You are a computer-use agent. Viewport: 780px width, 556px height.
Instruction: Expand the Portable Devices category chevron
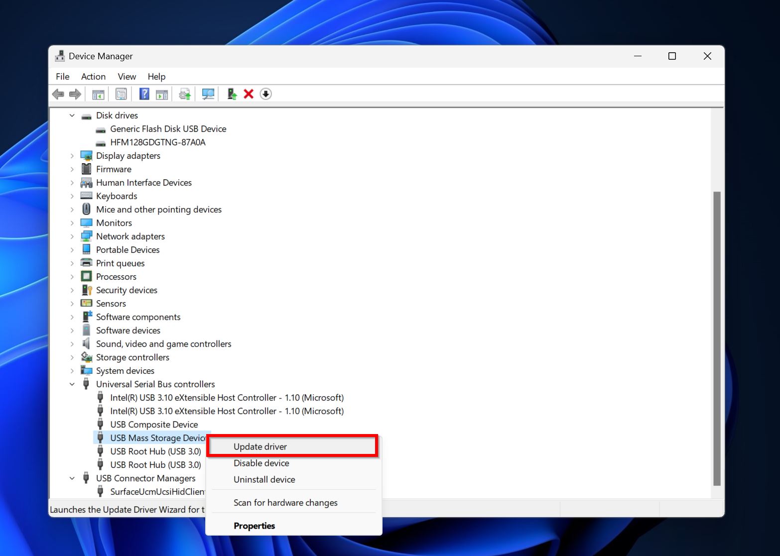tap(72, 250)
